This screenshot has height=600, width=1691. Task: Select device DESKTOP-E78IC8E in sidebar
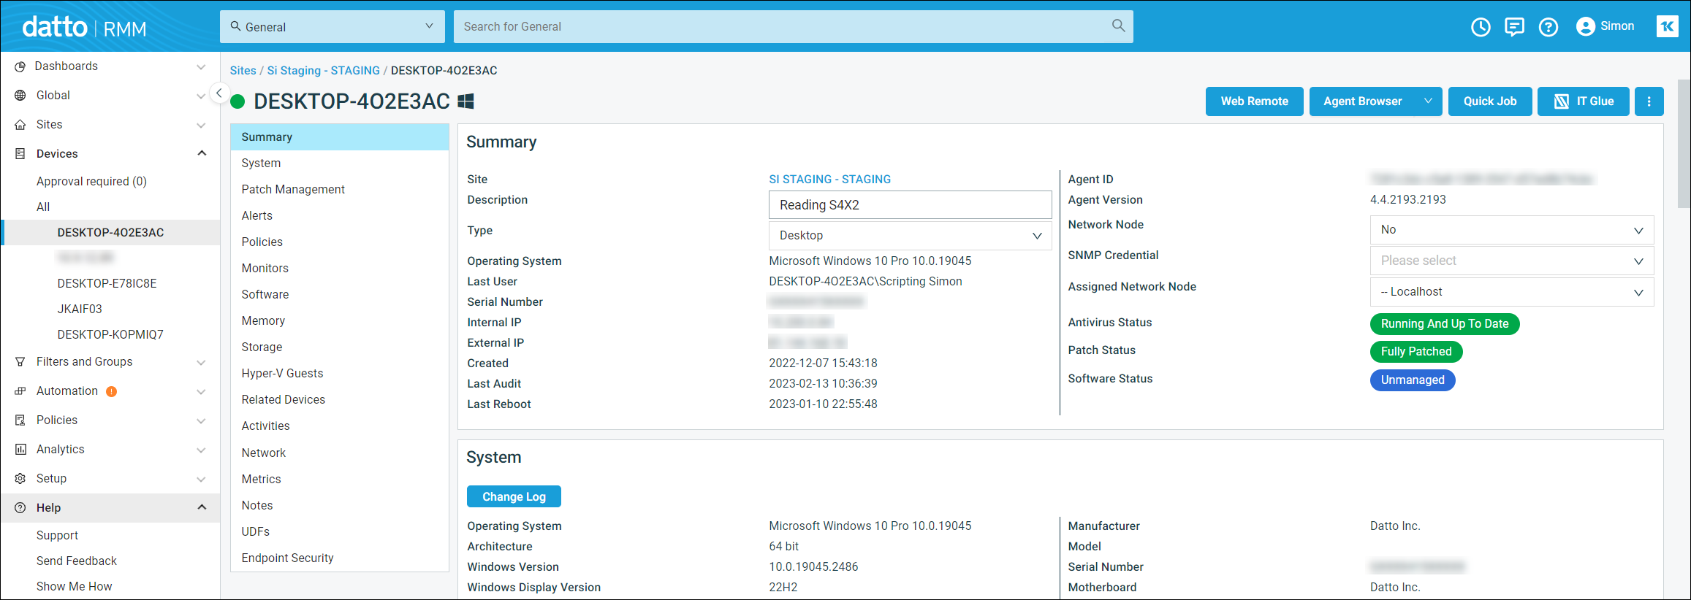point(107,284)
